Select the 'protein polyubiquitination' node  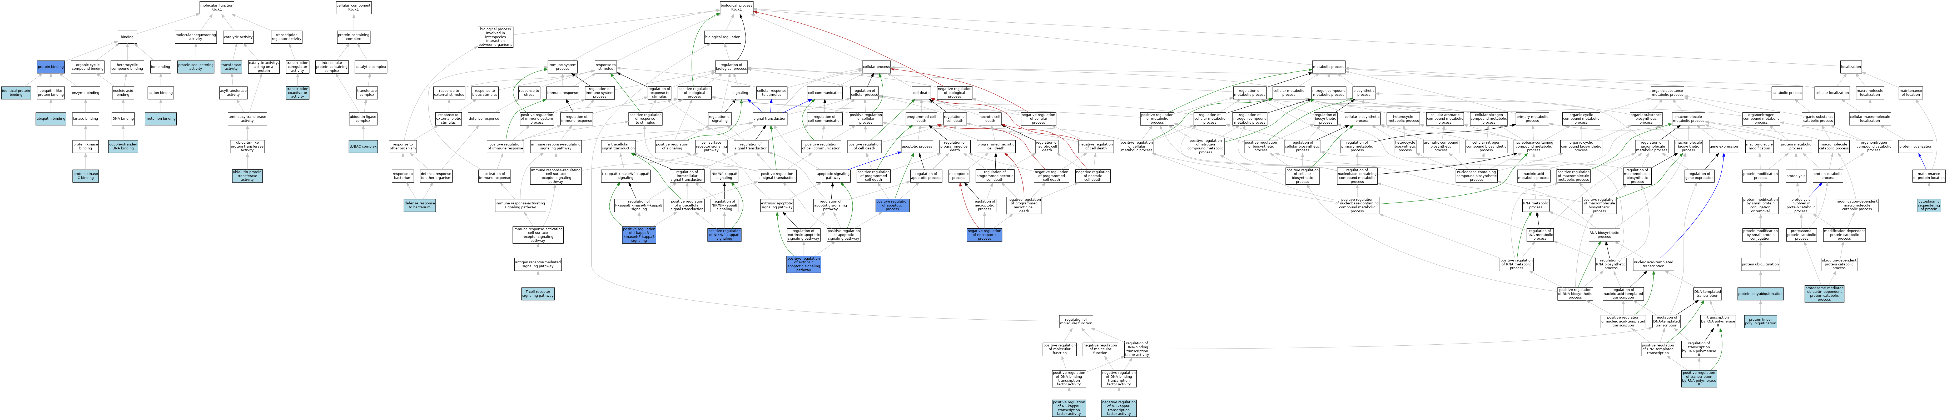[x=1760, y=293]
